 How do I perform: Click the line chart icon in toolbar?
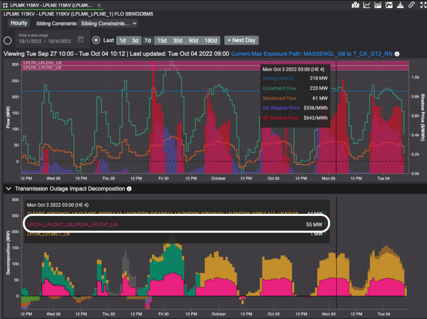(367, 5)
